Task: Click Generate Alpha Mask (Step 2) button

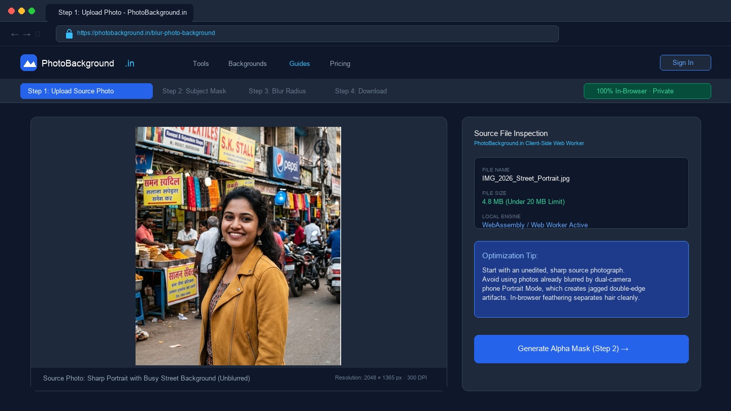Action: tap(581, 349)
